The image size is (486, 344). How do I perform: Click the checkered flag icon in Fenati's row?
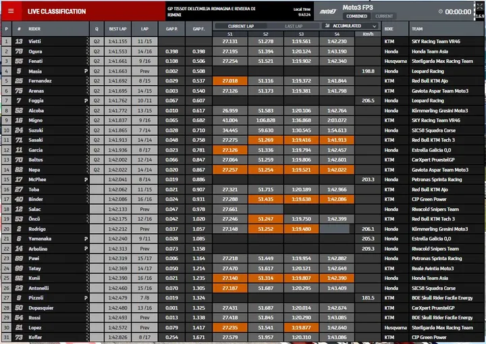[87, 61]
